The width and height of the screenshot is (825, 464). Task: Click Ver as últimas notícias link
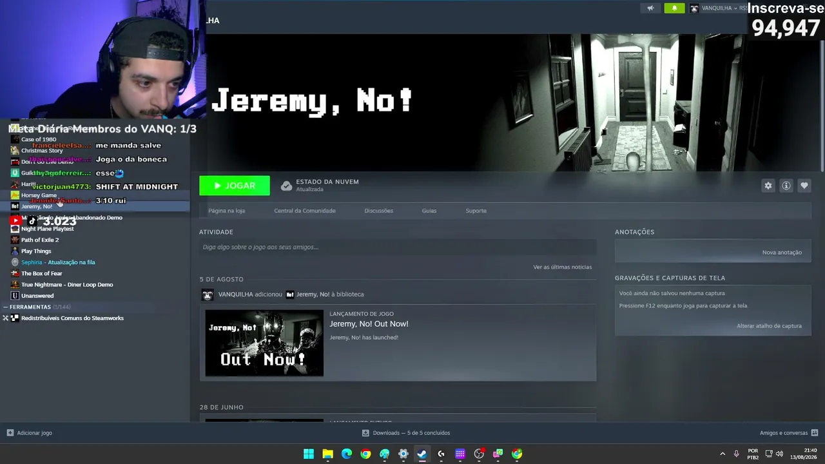[x=562, y=267]
